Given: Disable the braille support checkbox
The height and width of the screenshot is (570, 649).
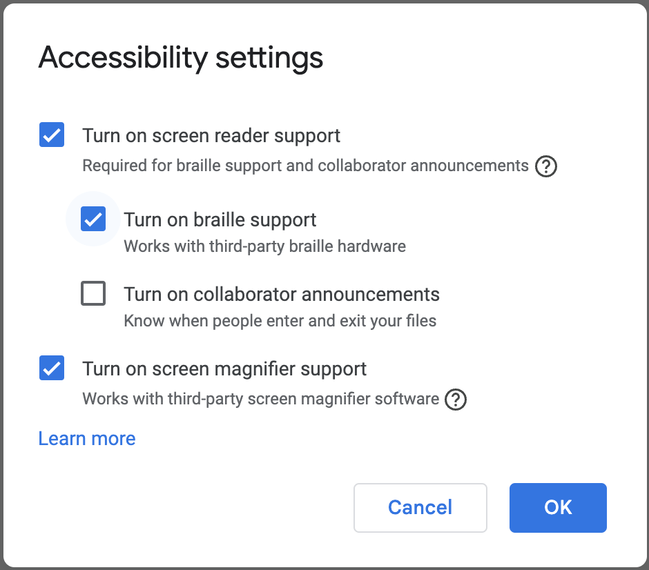Looking at the screenshot, I should pyautogui.click(x=93, y=219).
